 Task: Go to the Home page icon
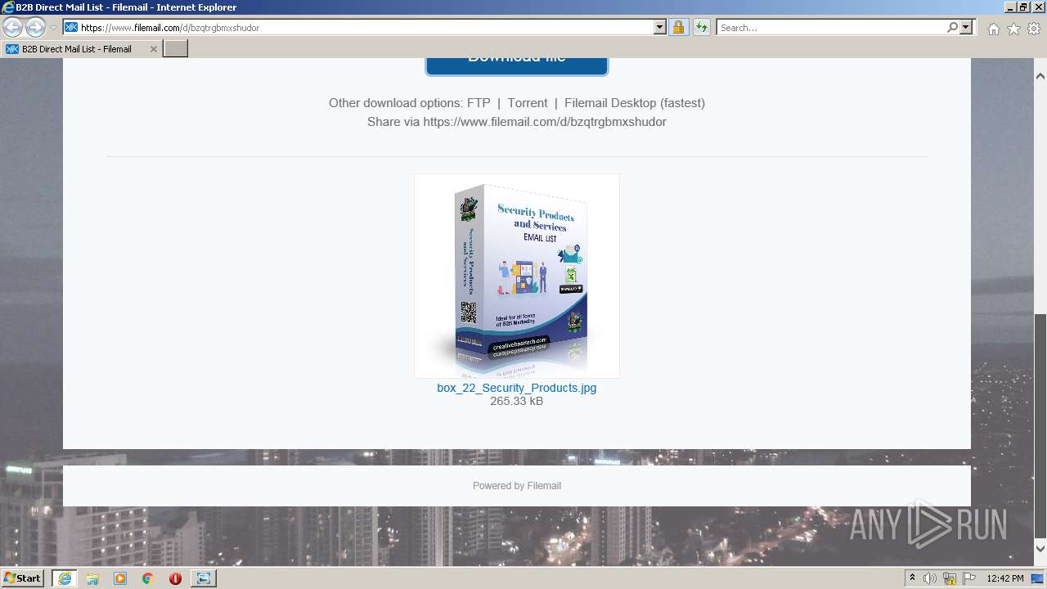(993, 29)
